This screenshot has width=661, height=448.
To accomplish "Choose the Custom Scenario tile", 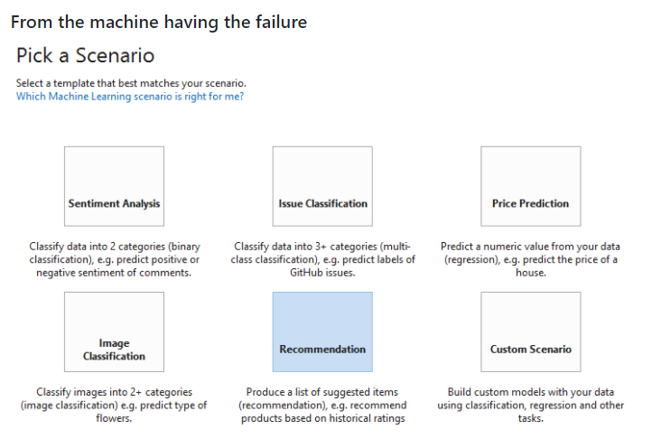I will pyautogui.click(x=531, y=331).
